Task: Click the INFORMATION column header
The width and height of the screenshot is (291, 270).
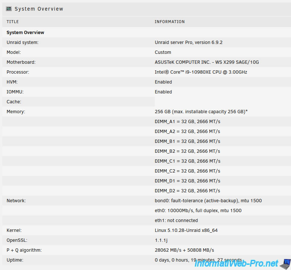Action: coord(170,22)
